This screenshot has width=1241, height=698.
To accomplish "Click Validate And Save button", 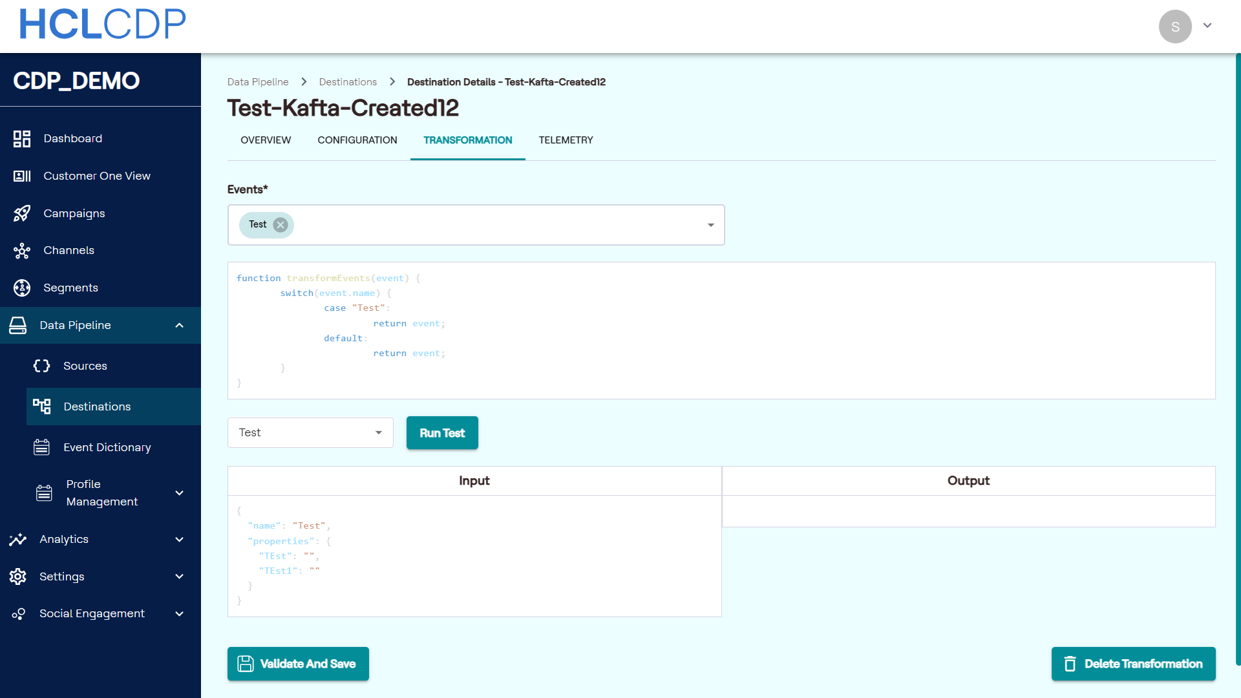I will point(298,664).
